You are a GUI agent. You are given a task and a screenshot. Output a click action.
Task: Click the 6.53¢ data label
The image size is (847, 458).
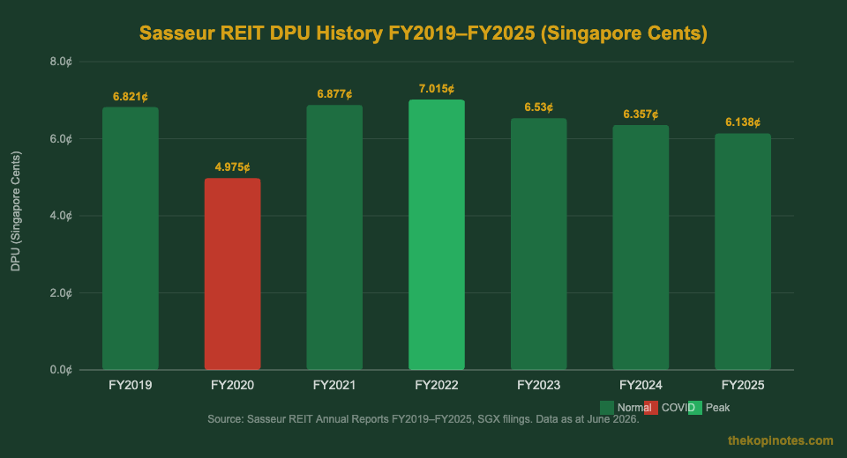pyautogui.click(x=538, y=107)
